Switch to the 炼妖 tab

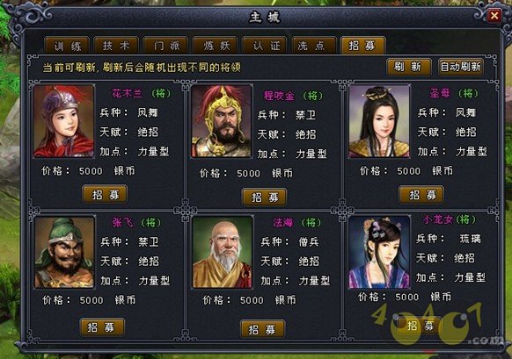216,46
